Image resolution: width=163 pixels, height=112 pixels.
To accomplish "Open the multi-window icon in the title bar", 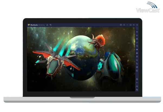I will pyautogui.click(x=50, y=25).
